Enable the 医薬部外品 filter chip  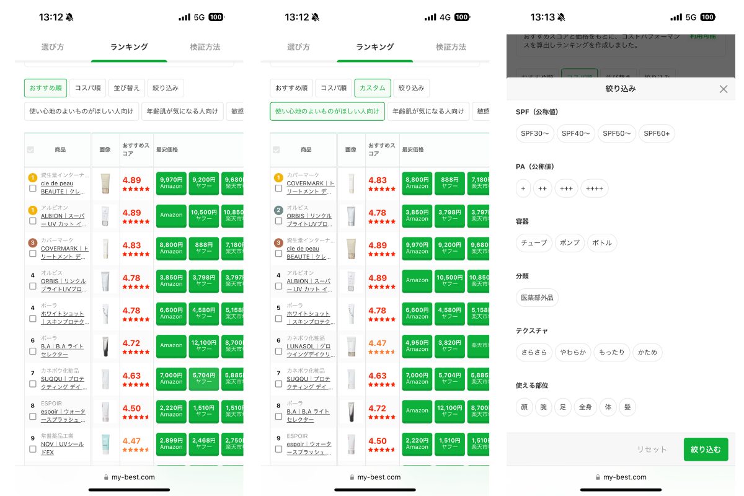tap(537, 298)
